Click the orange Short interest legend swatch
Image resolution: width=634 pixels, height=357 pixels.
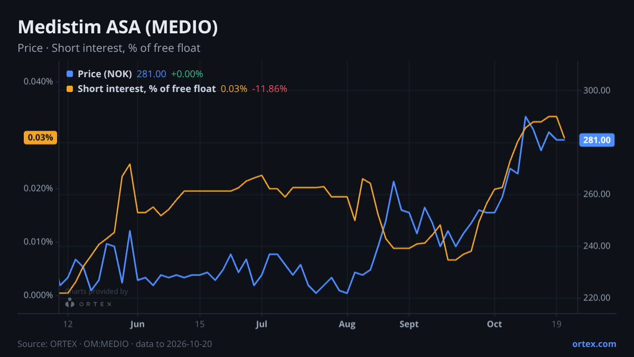pos(70,89)
